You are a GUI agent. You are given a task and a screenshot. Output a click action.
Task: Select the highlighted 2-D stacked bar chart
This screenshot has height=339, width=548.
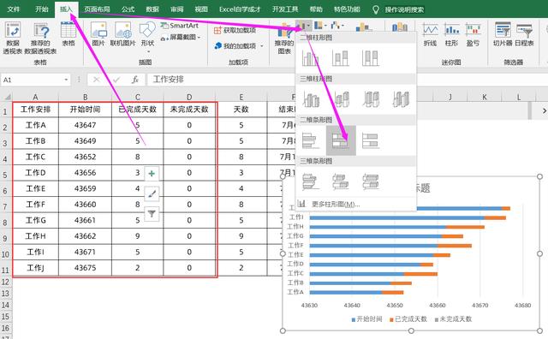click(x=341, y=140)
